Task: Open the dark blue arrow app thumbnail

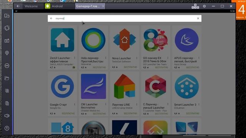Action: pos(125,128)
